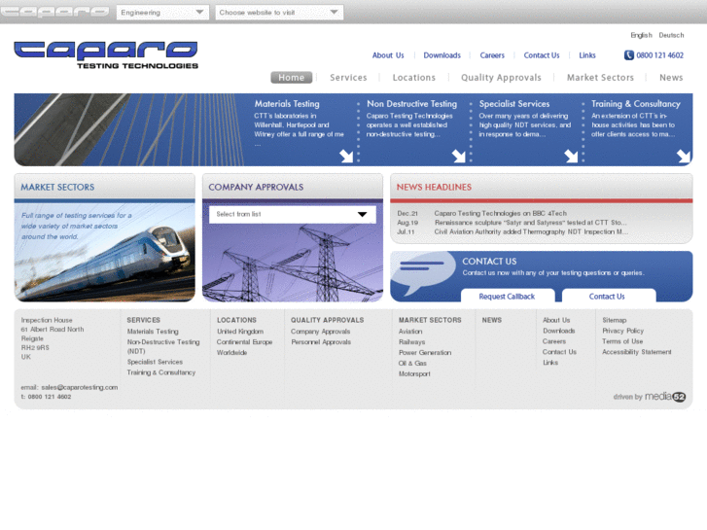
Task: Click the Contact Us button in blue panel
Action: point(609,296)
